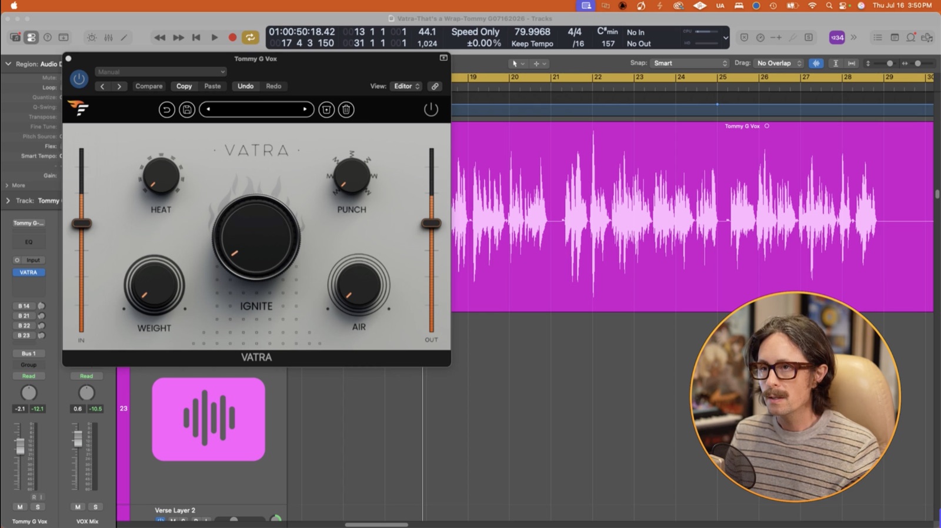941x528 pixels.
Task: Click the Copy button in plugin window
Action: click(x=184, y=86)
